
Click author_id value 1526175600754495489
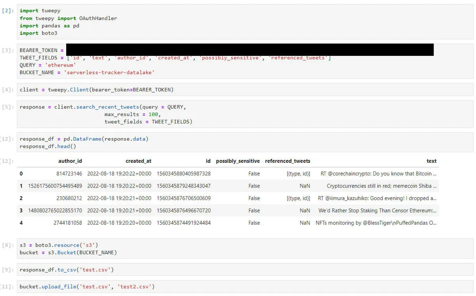point(56,186)
